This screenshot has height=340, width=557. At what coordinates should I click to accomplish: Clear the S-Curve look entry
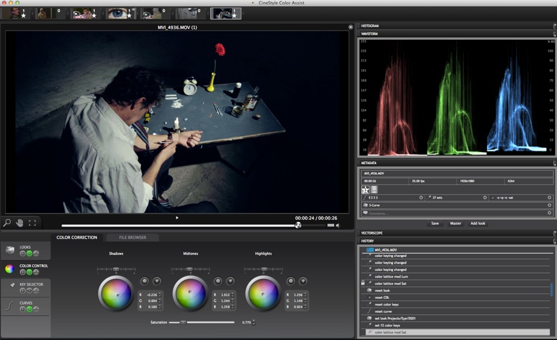(x=549, y=205)
